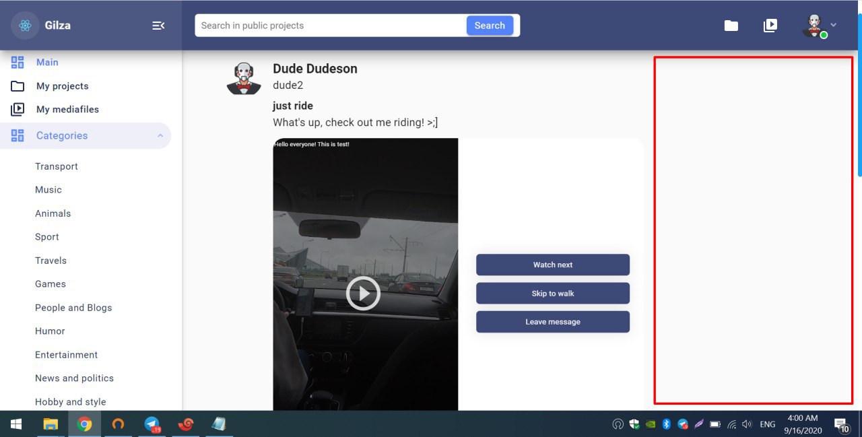Select the Animals category
This screenshot has width=862, height=437.
[x=53, y=213]
